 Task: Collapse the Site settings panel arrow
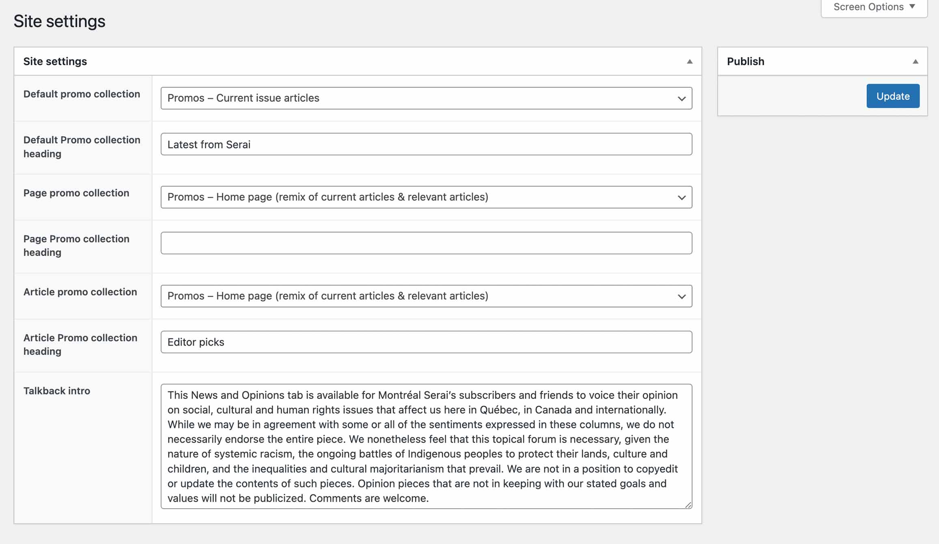689,61
